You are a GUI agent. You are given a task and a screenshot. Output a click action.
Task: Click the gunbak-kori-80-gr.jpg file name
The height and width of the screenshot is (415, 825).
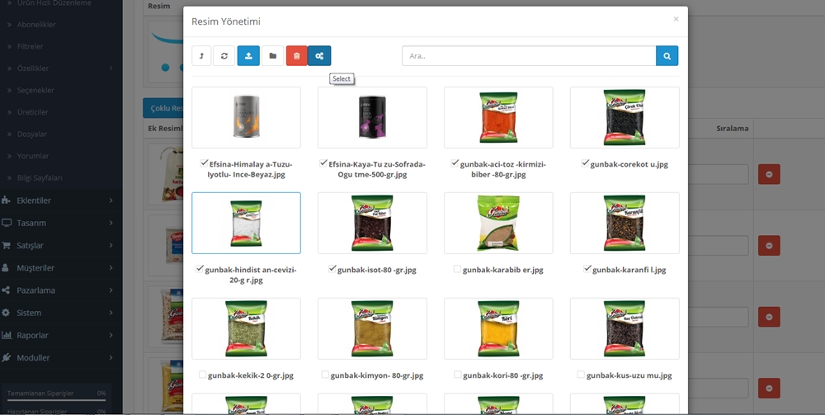tap(503, 375)
